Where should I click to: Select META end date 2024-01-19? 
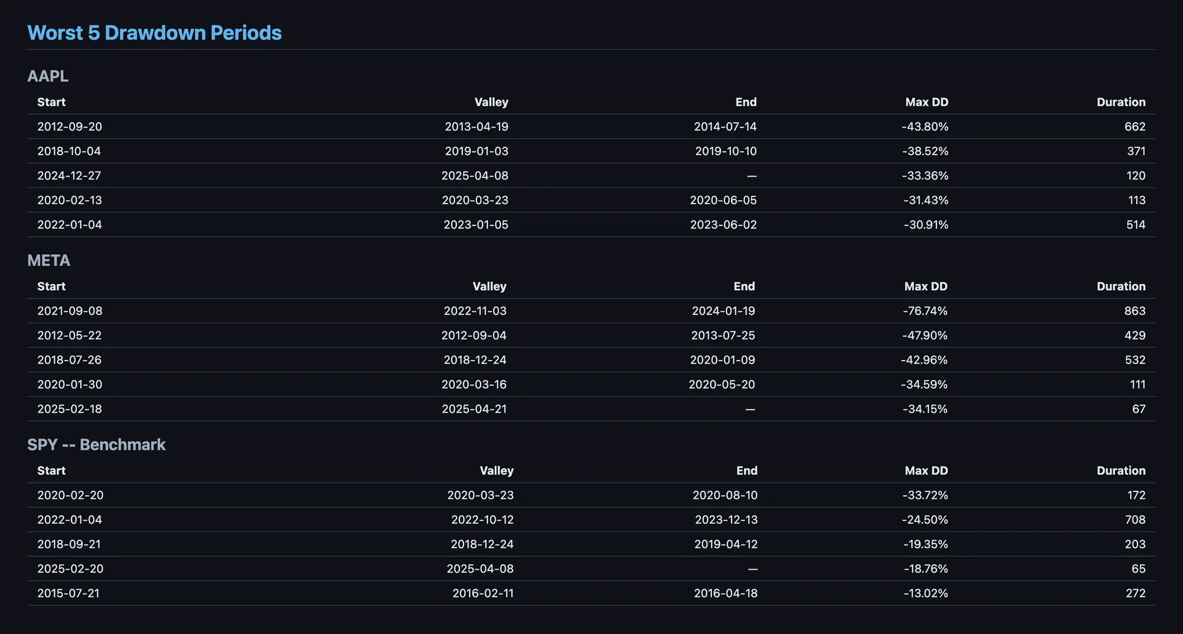click(723, 311)
